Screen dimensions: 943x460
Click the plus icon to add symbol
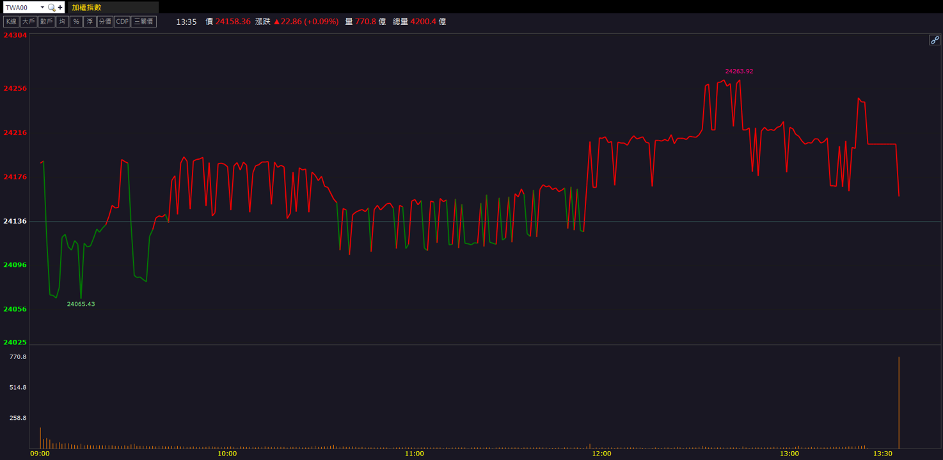click(60, 8)
